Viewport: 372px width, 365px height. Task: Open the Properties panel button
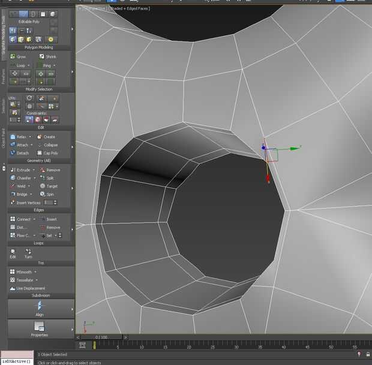[x=40, y=328]
